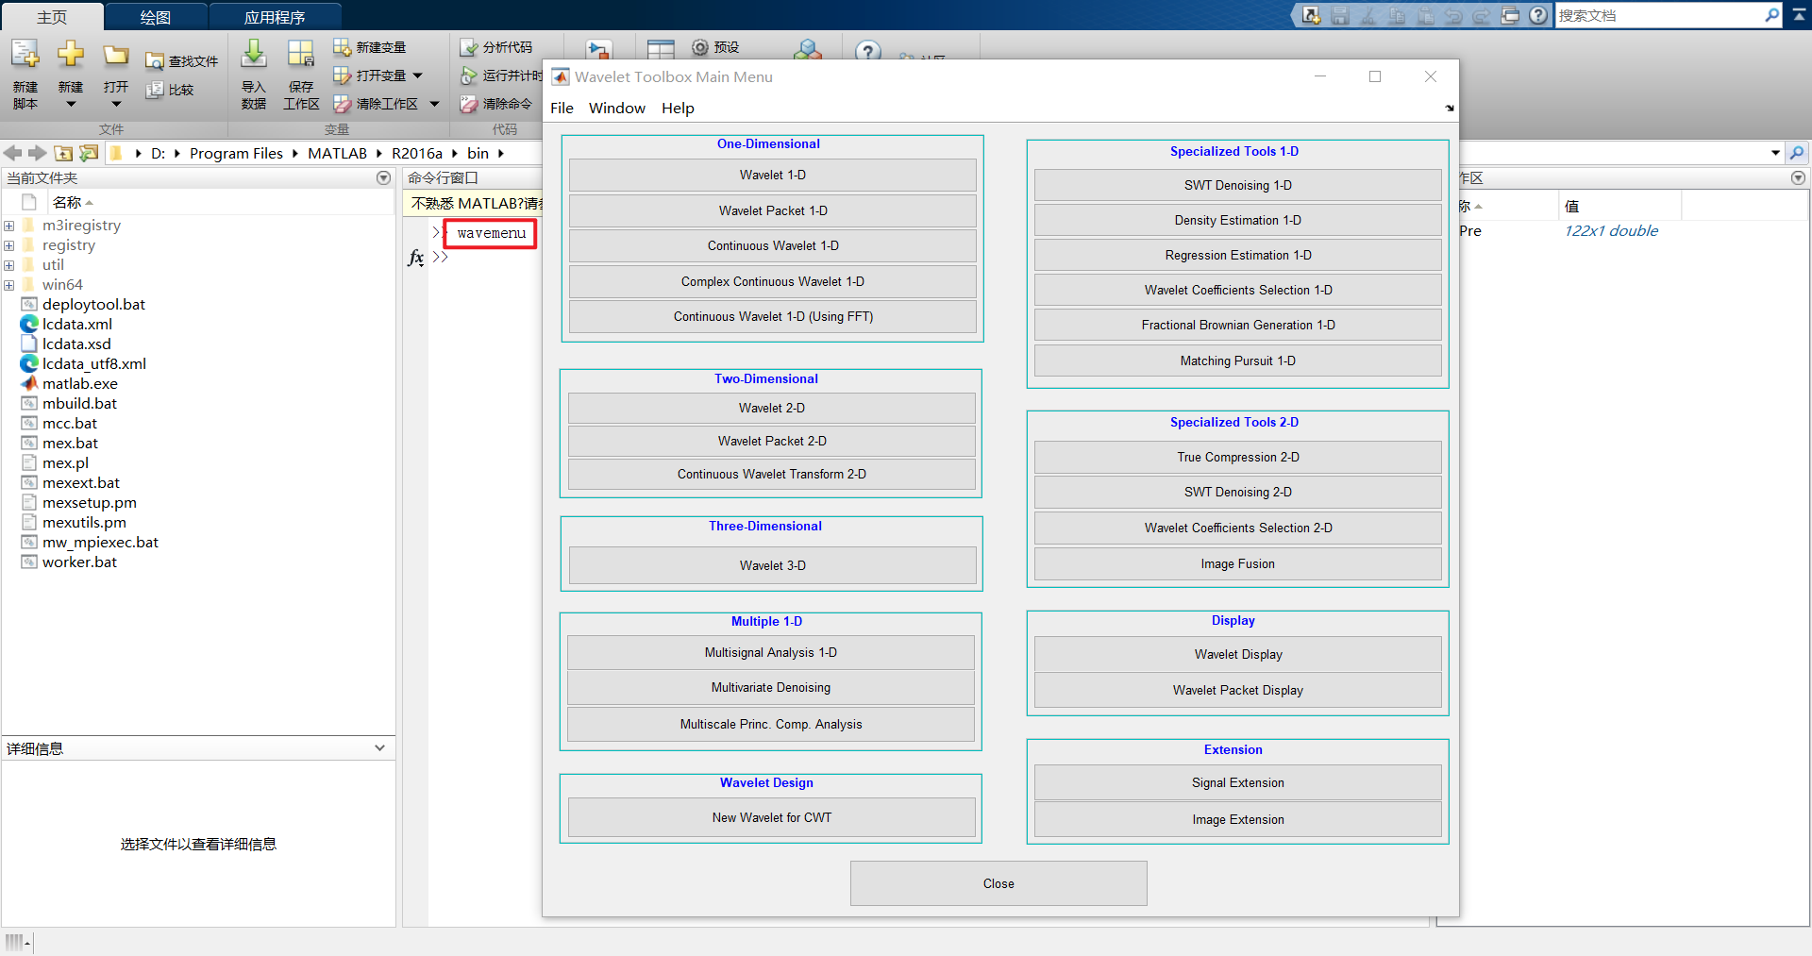Switch to the Plots (绘图) tab
The image size is (1812, 956).
tap(156, 17)
